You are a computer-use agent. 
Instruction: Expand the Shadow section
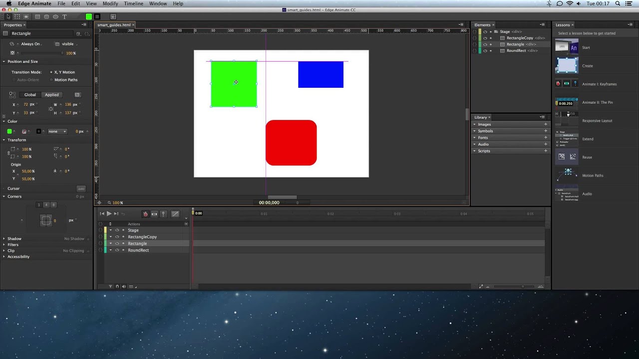(x=4, y=239)
